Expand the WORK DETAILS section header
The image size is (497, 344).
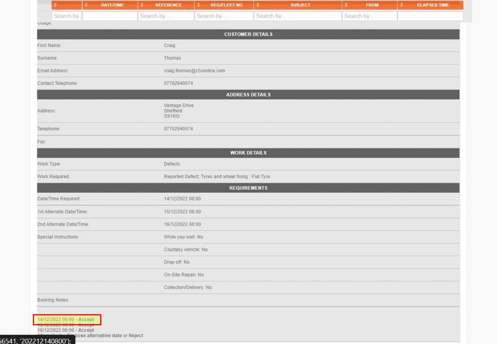(x=248, y=152)
